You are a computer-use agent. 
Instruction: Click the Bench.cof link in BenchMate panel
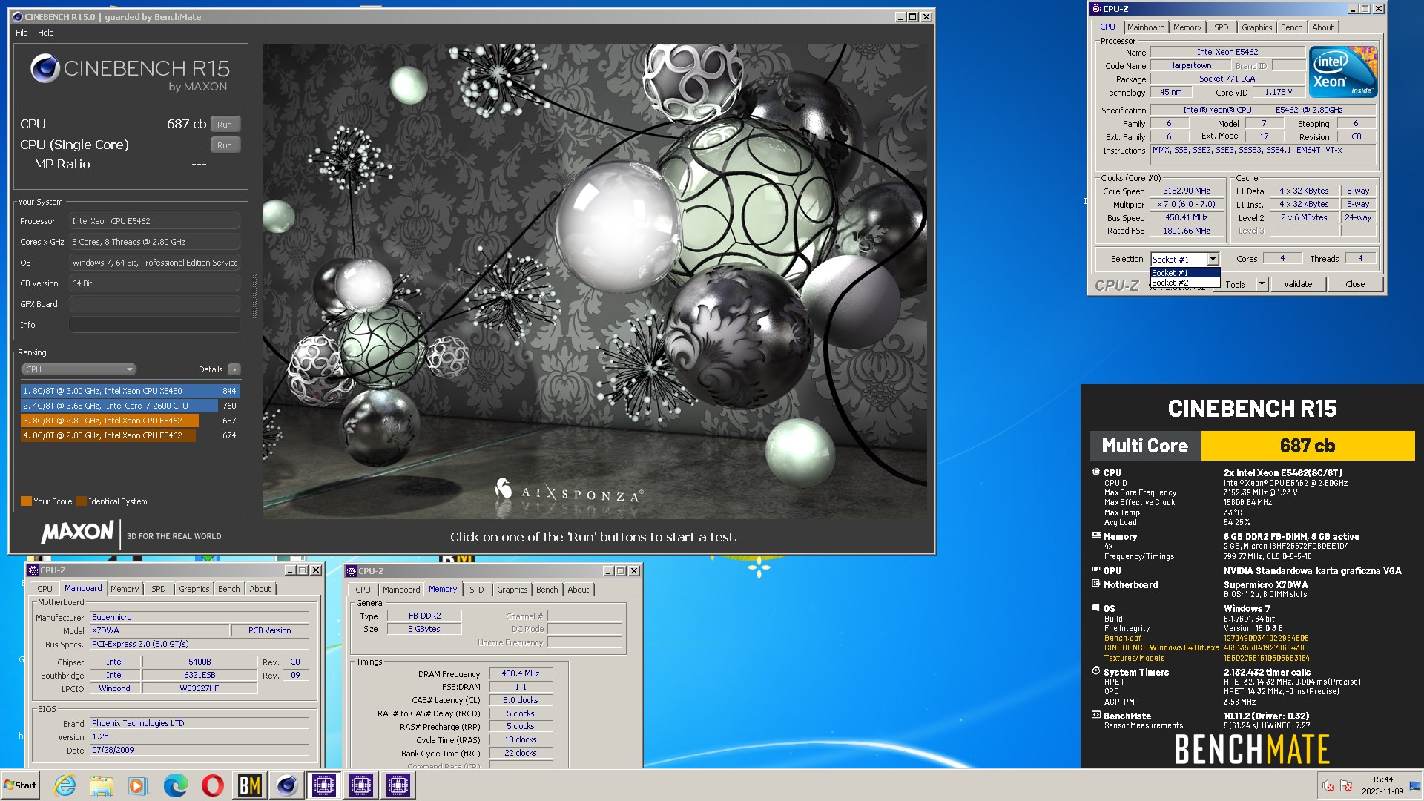[x=1123, y=638]
